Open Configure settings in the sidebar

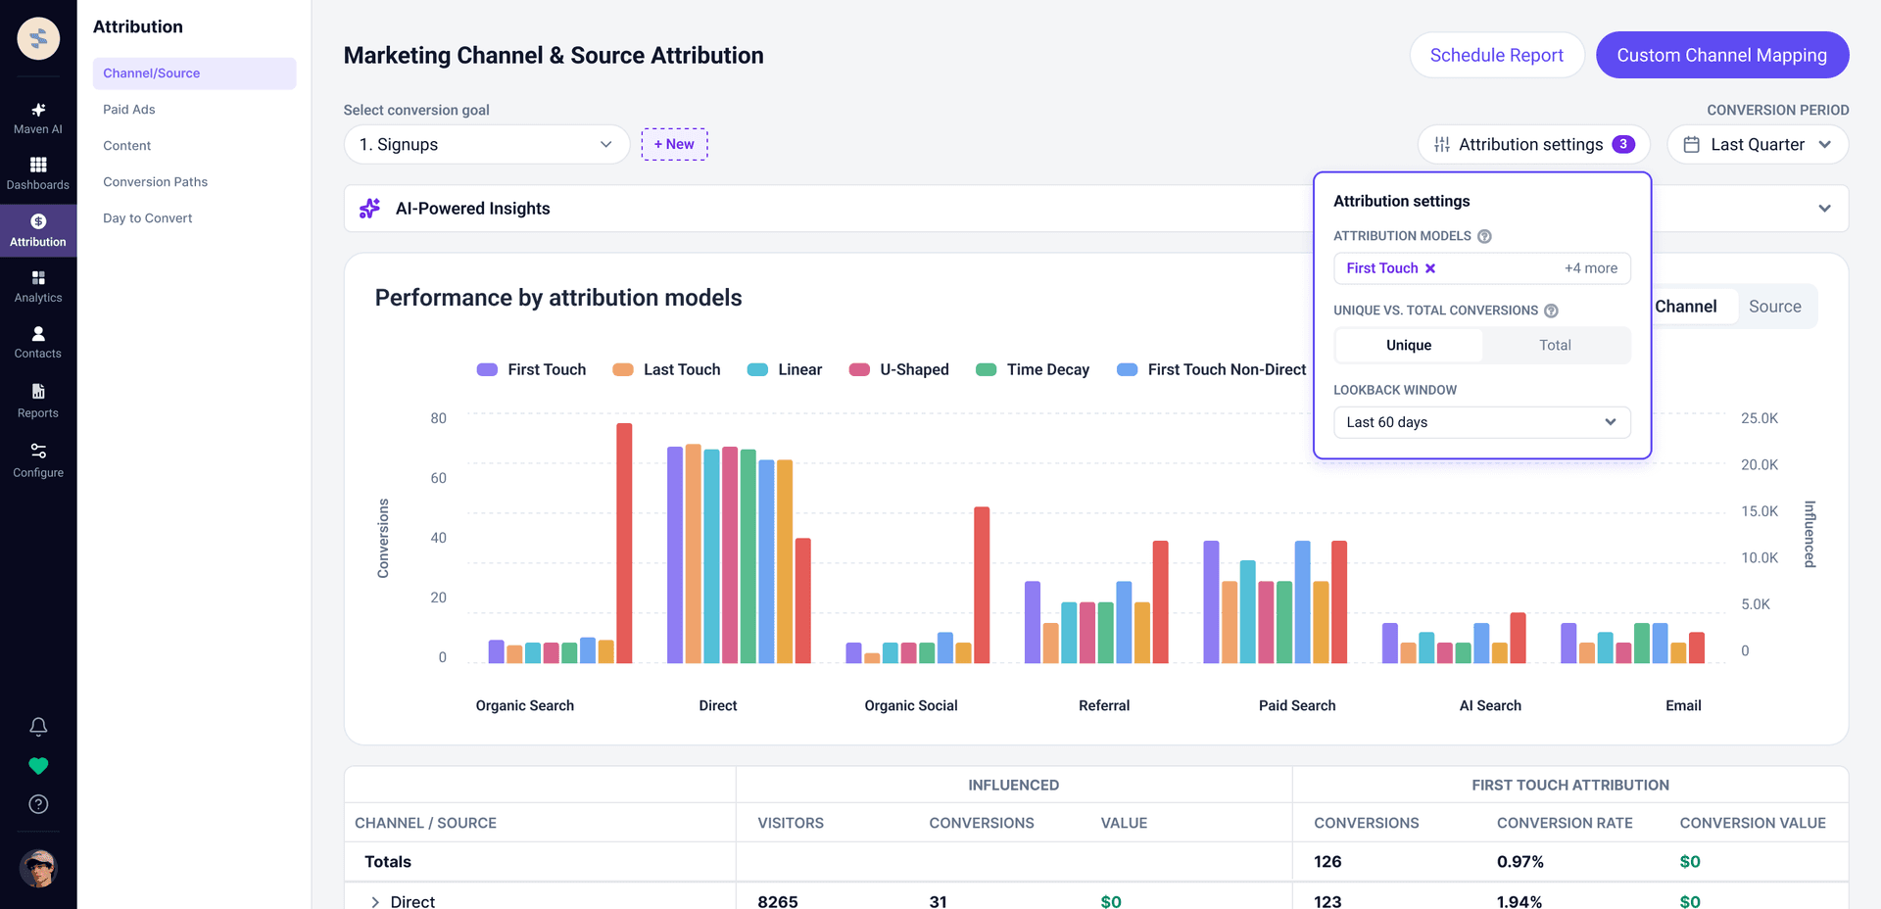pyautogui.click(x=38, y=460)
